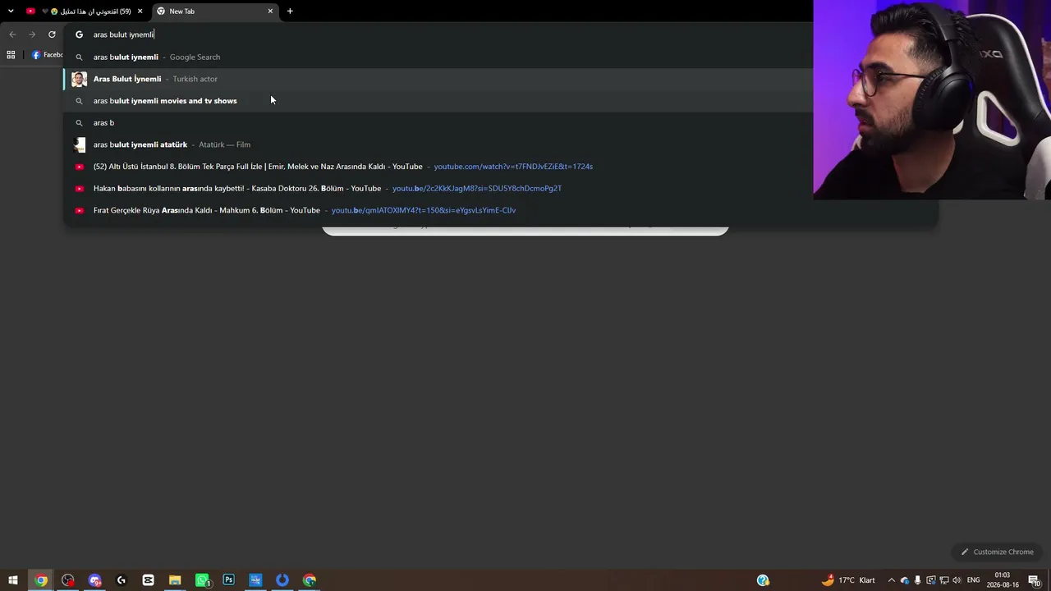Open the volume speaker tray icon

point(957,580)
